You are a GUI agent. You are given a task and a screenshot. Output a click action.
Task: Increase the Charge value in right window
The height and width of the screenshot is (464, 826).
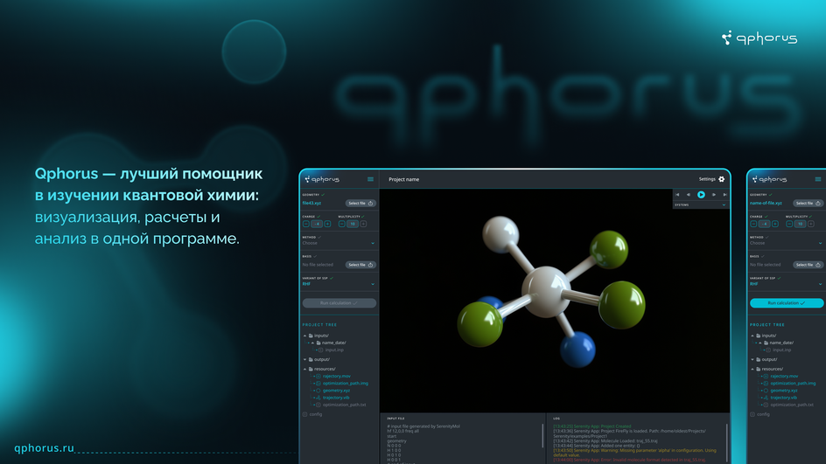click(775, 224)
